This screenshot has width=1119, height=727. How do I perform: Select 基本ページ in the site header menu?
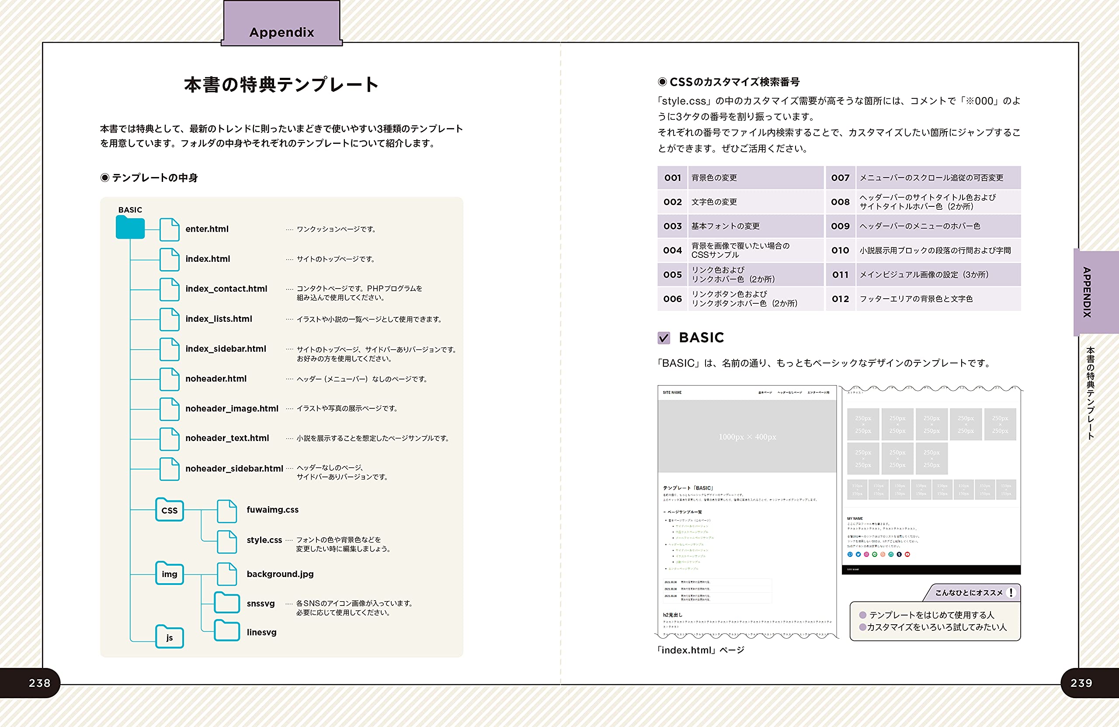[765, 393]
